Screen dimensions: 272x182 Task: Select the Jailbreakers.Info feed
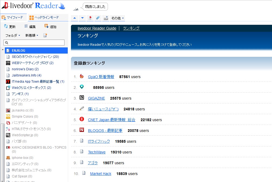(26, 75)
